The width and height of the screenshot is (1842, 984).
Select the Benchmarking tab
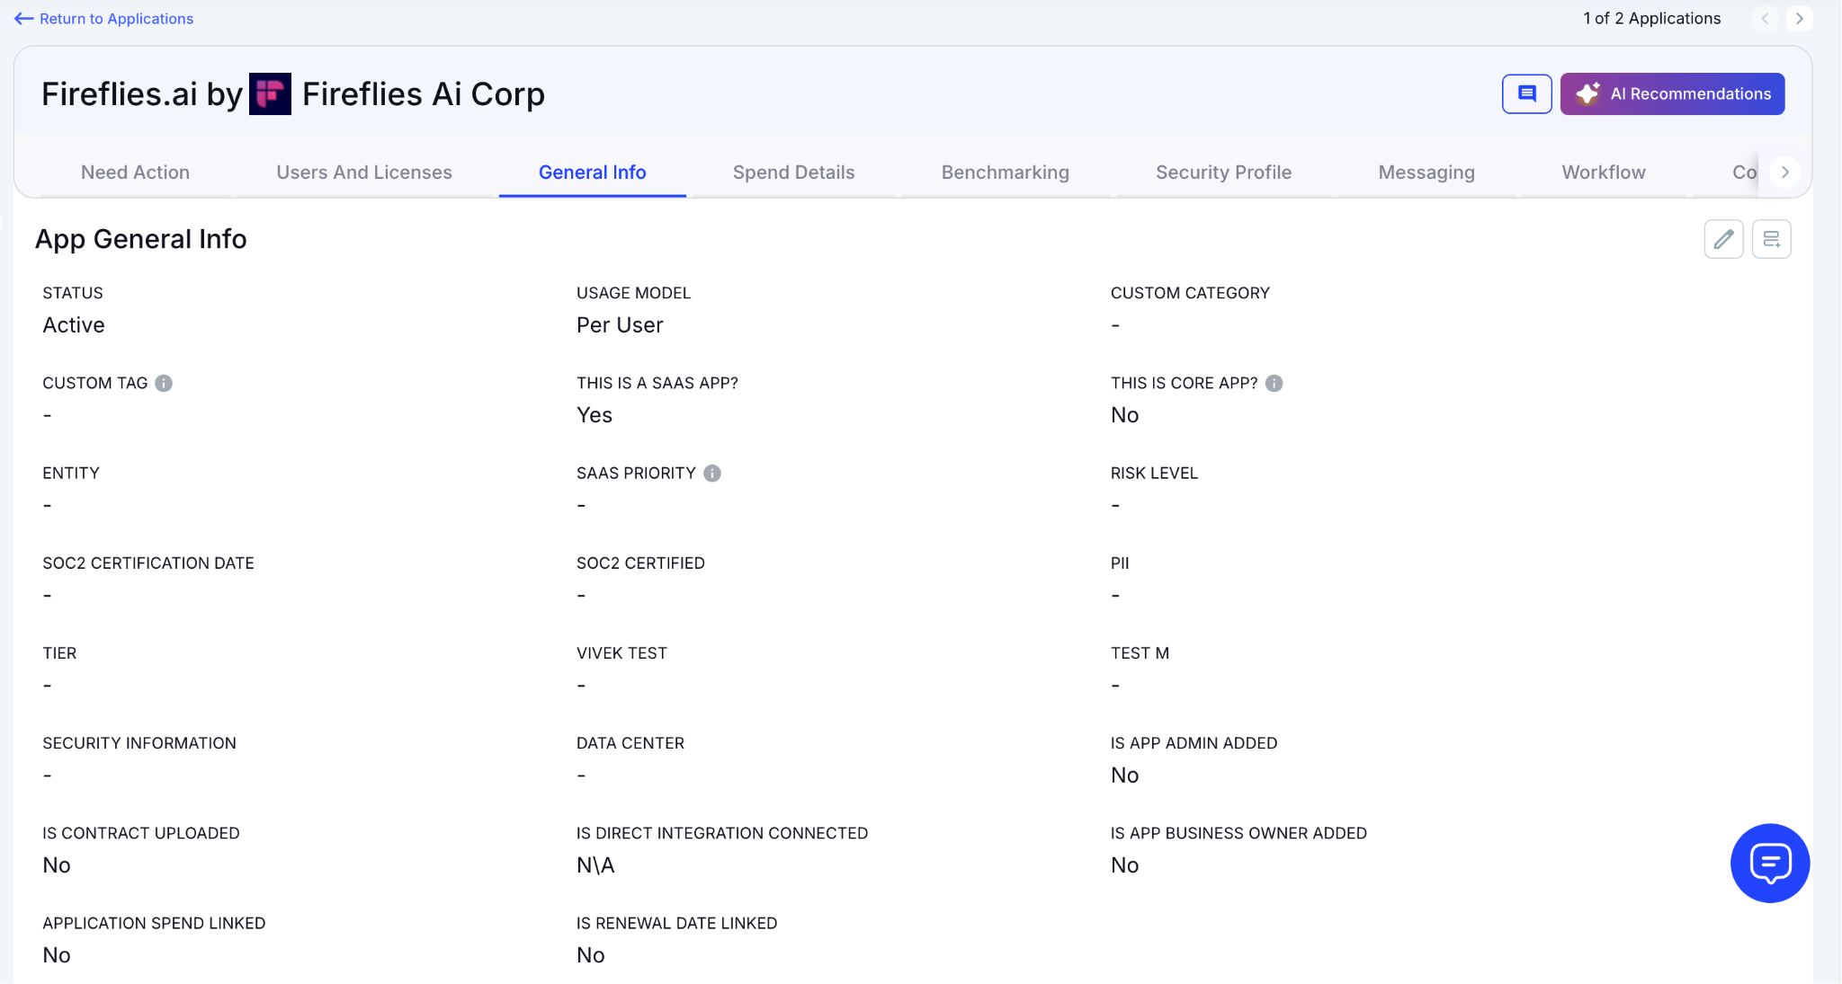coord(1005,173)
